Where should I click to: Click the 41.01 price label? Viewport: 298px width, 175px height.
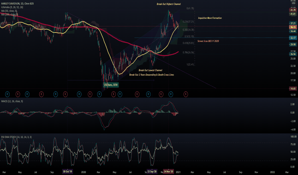pos(293,14)
